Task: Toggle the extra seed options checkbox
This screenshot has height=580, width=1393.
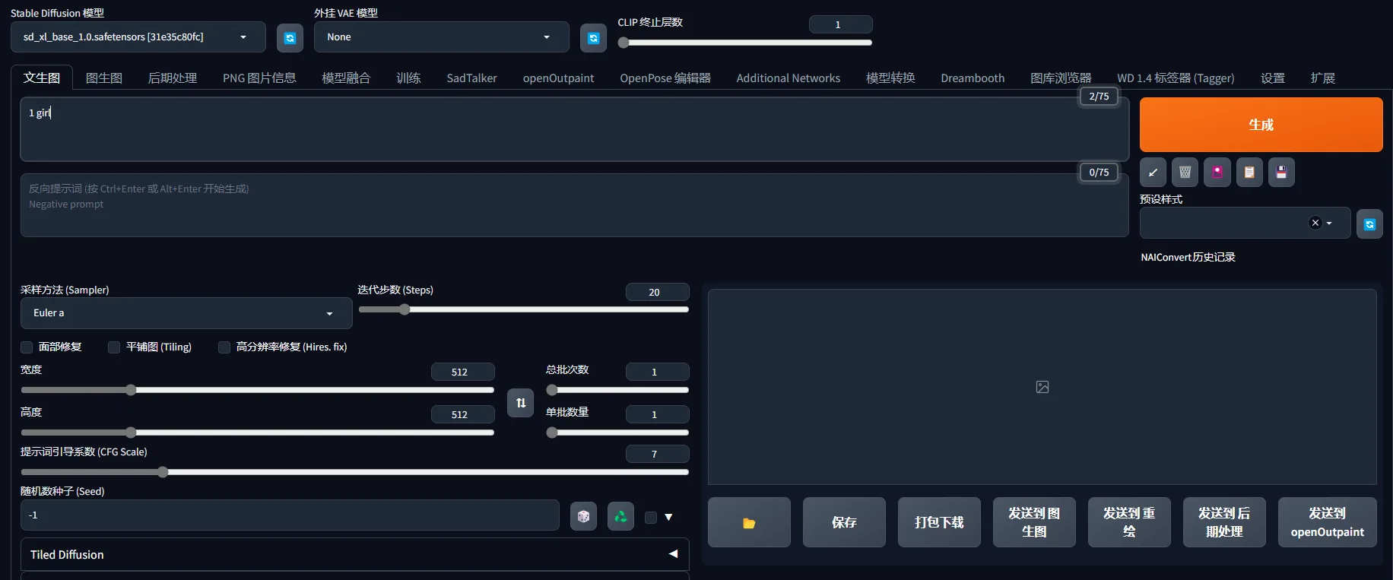Action: tap(651, 518)
